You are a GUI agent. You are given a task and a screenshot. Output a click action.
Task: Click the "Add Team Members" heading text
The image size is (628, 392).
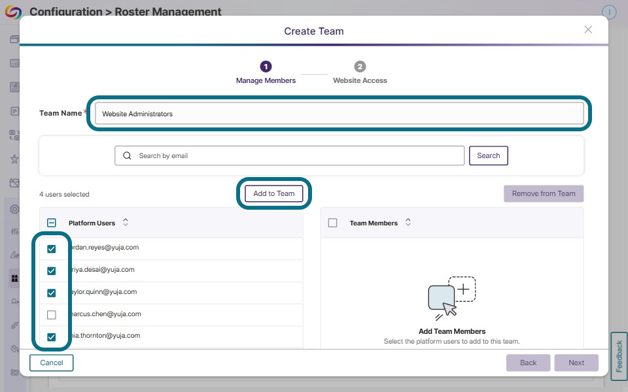coord(452,331)
